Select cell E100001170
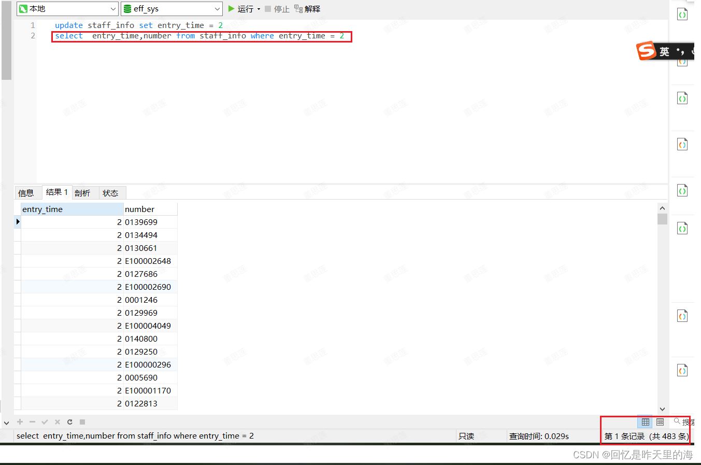The height and width of the screenshot is (465, 701). click(x=150, y=390)
